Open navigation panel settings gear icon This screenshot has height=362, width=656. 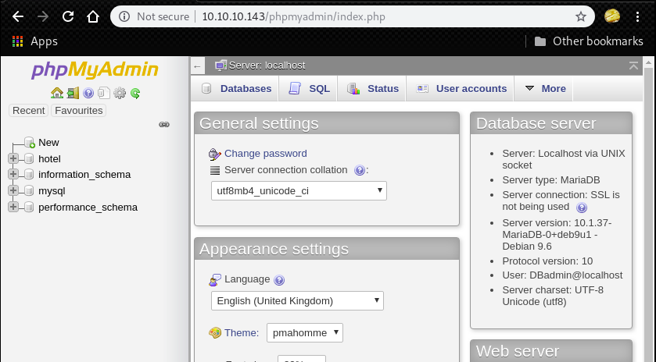coord(120,93)
